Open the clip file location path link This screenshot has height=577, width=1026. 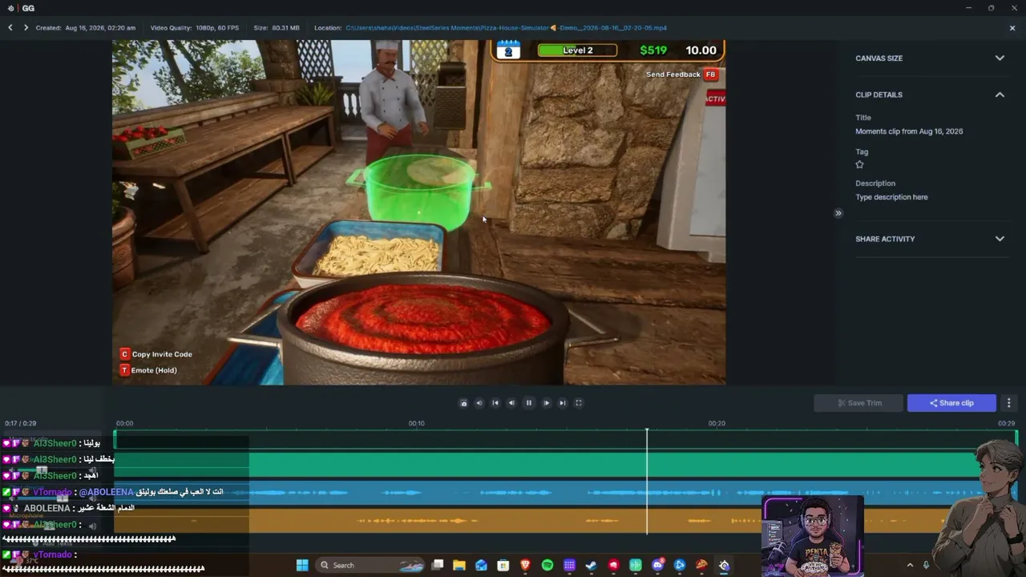507,28
